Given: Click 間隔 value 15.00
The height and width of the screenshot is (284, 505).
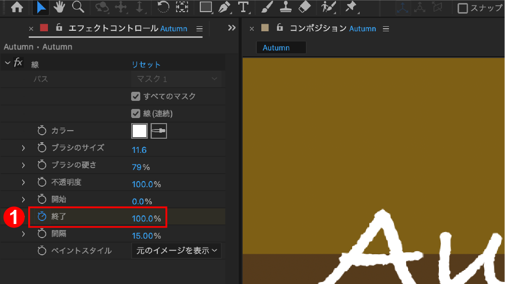Looking at the screenshot, I should [142, 236].
